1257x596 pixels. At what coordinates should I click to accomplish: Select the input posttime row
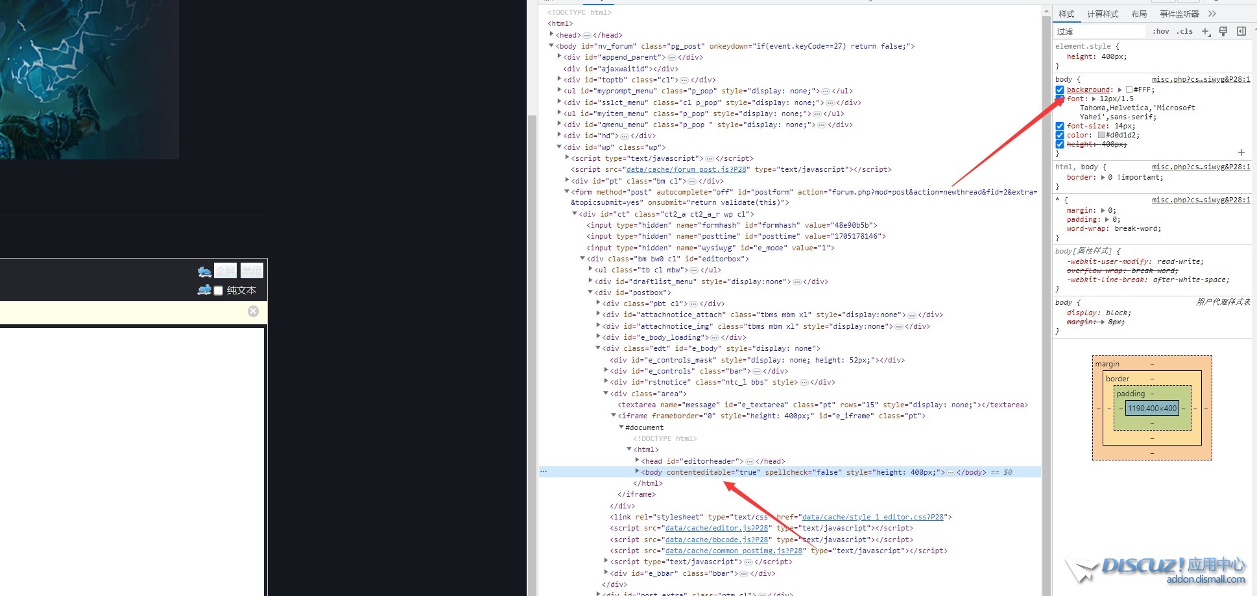(x=736, y=236)
